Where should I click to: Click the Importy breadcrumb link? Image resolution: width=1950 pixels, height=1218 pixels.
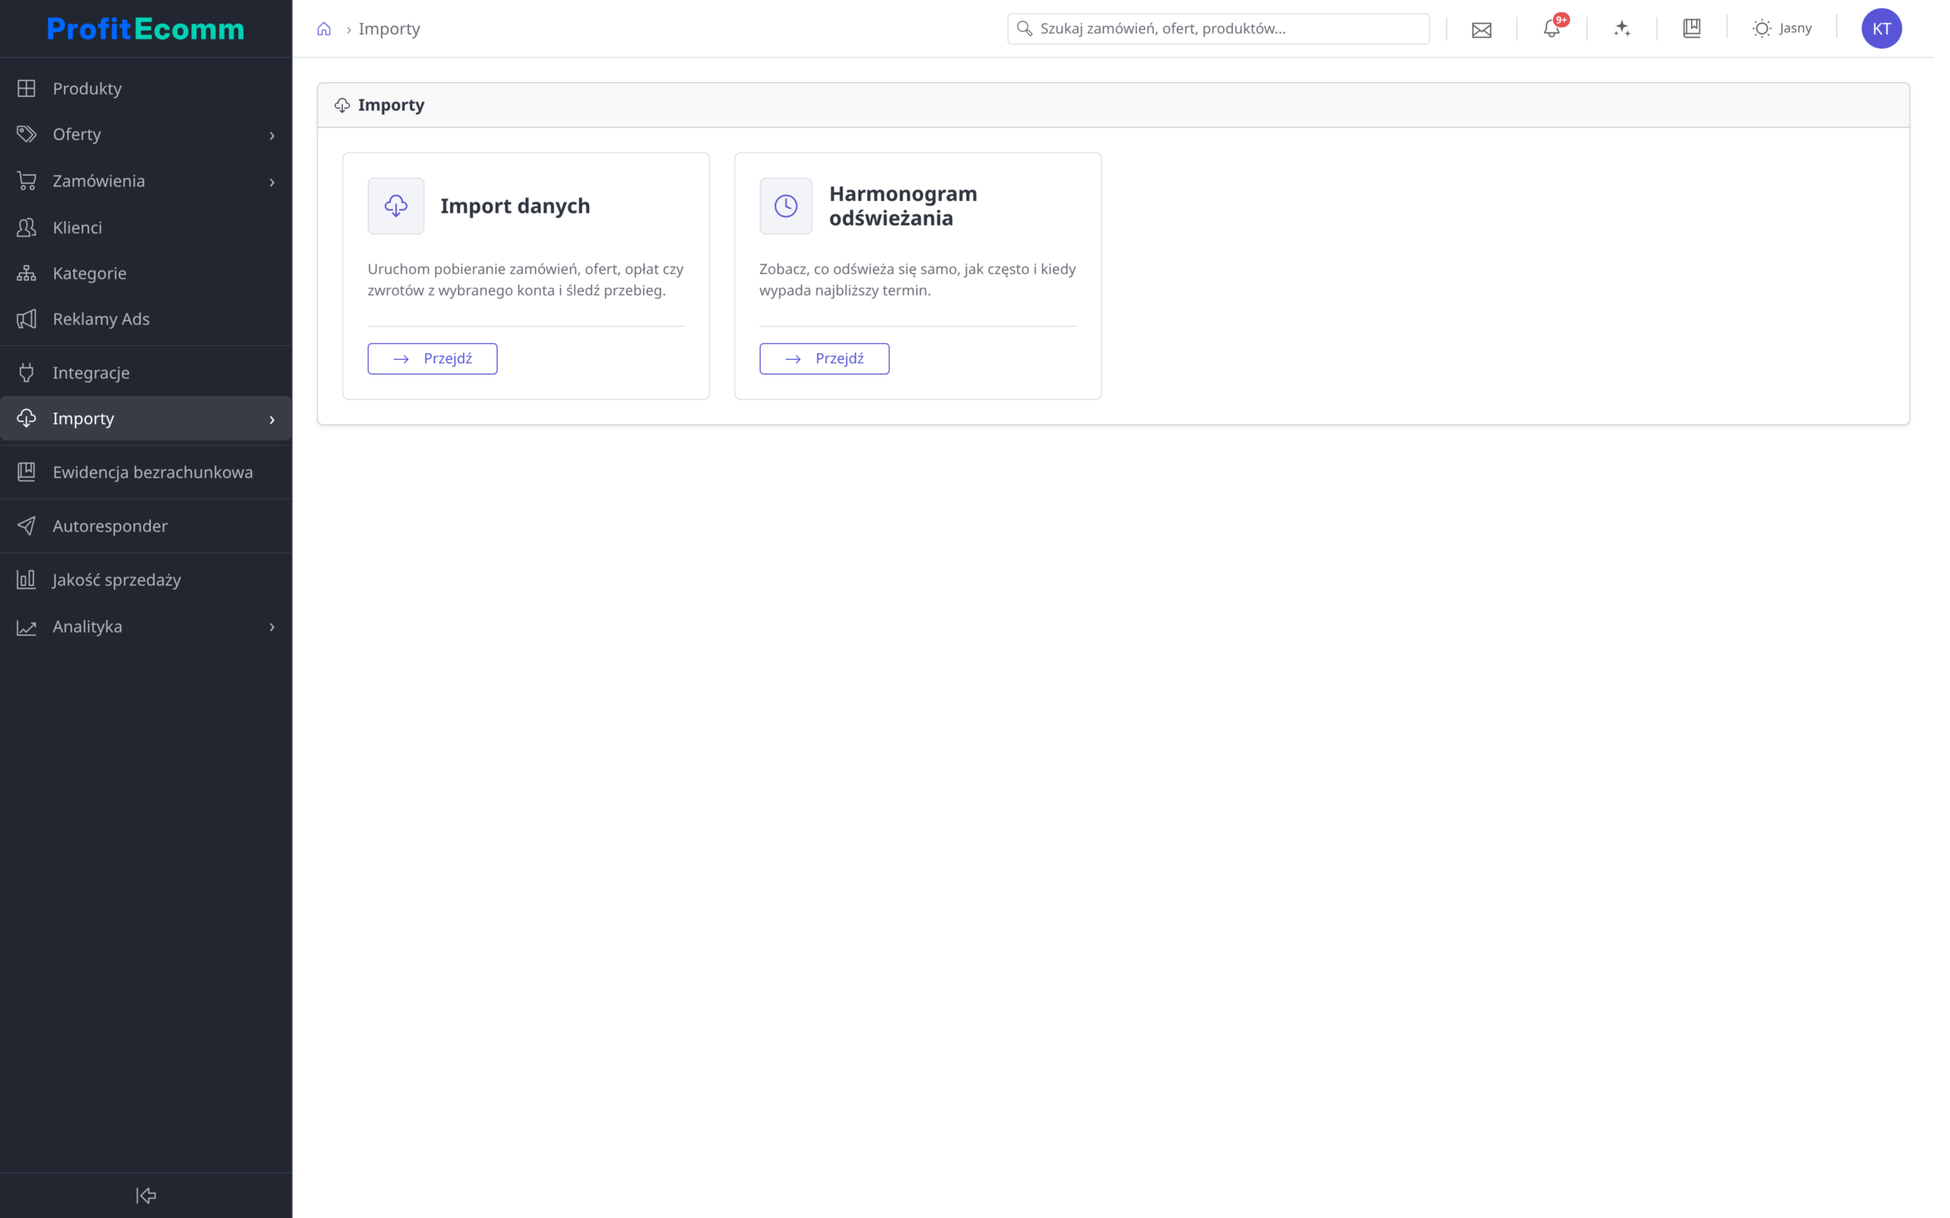(389, 29)
